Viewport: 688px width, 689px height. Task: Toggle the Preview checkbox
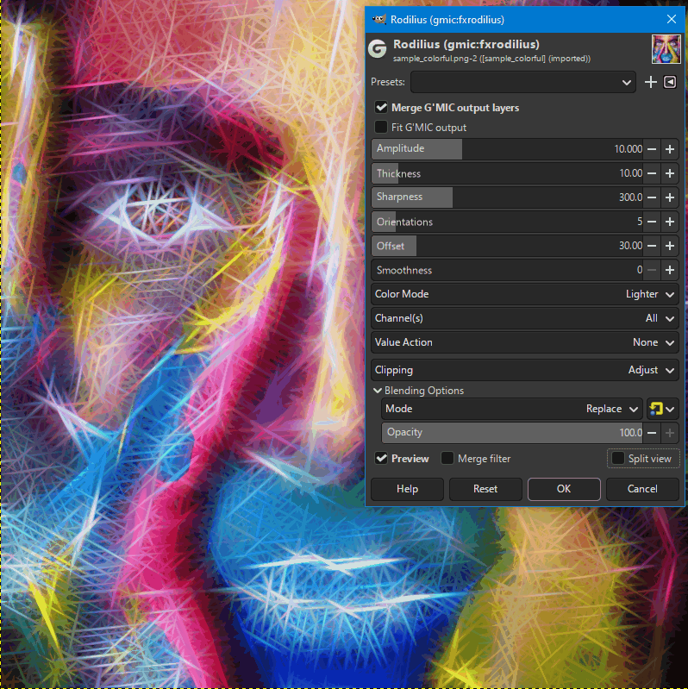coord(381,458)
